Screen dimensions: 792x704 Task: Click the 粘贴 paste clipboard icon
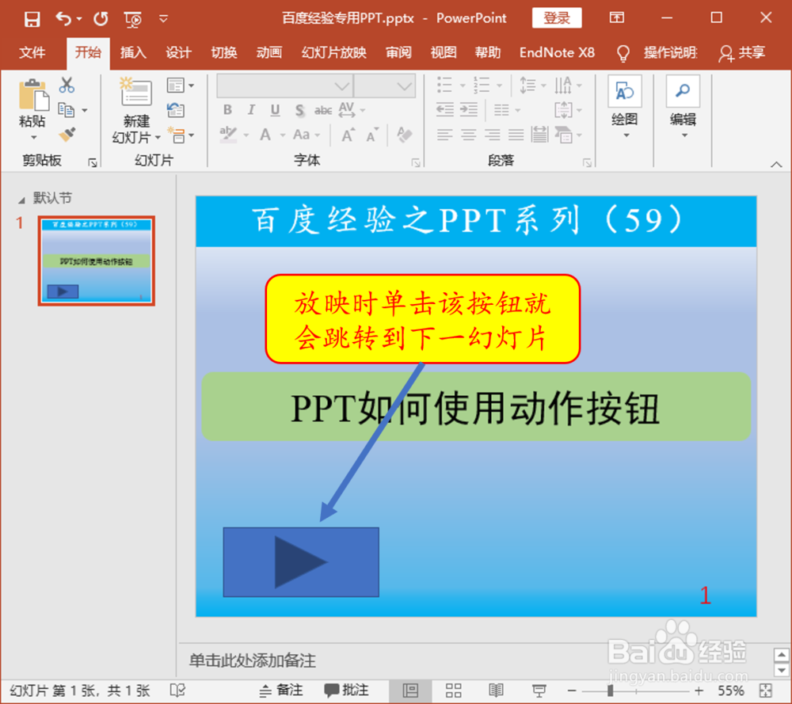(x=33, y=95)
